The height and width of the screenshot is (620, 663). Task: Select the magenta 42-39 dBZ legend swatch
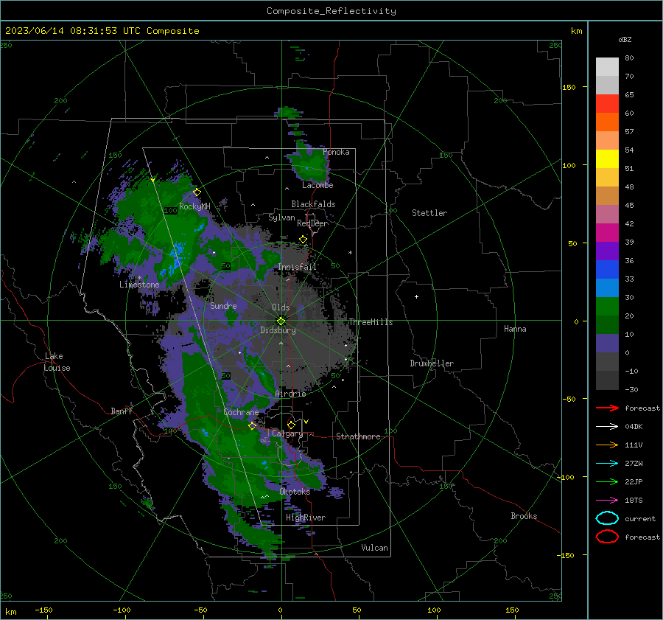point(607,233)
